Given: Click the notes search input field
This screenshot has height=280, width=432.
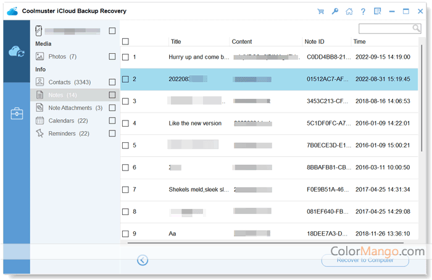Looking at the screenshot, I should pos(386,28).
